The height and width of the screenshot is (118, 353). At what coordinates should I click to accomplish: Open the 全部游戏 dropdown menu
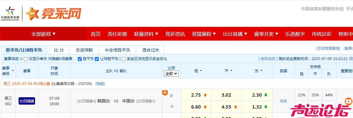pyautogui.click(x=43, y=34)
